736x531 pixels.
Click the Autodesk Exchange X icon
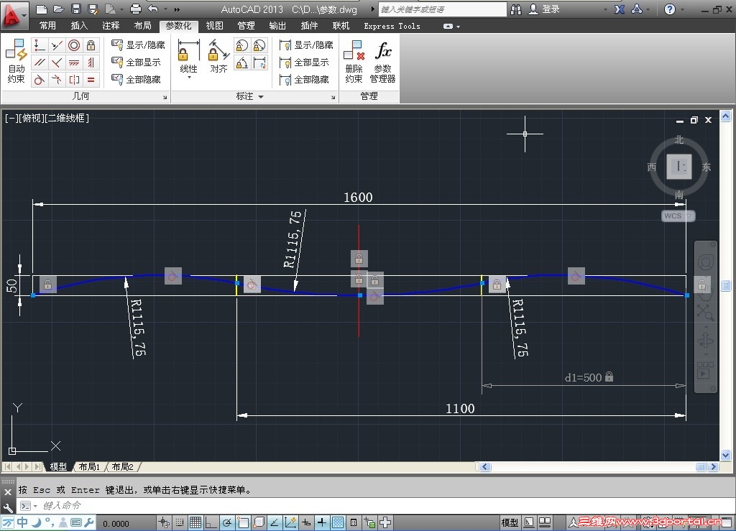[620, 9]
